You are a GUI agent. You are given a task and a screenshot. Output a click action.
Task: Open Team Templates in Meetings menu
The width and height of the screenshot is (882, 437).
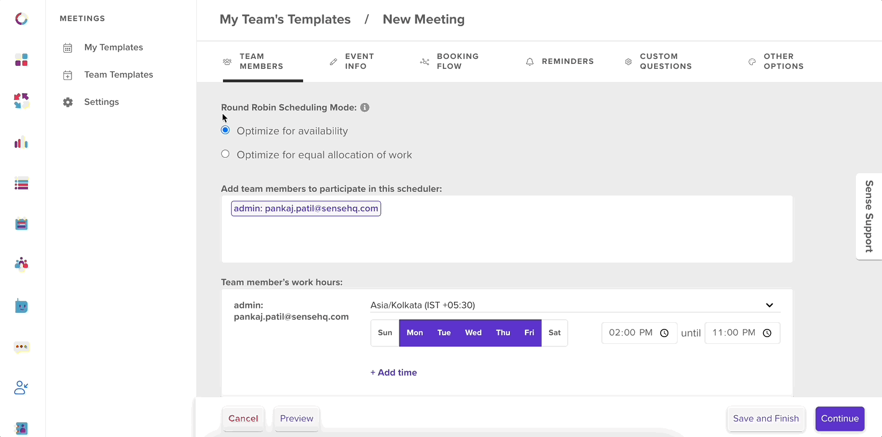(119, 74)
